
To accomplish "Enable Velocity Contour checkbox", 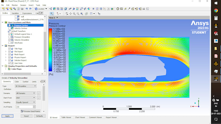I will point(9,28).
